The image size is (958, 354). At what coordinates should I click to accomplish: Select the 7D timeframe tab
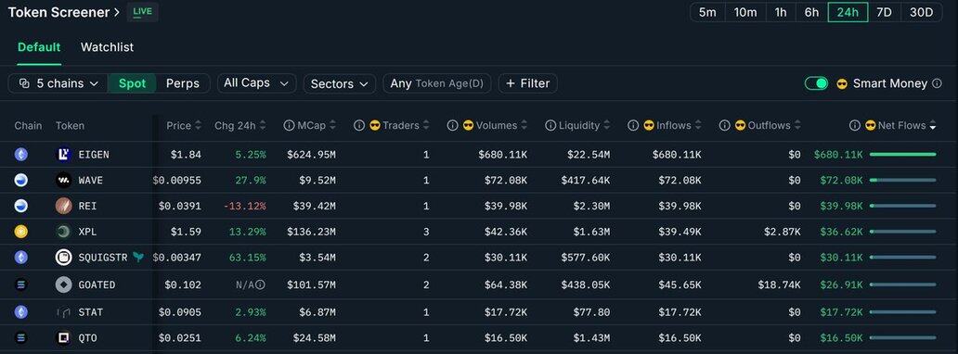[884, 12]
